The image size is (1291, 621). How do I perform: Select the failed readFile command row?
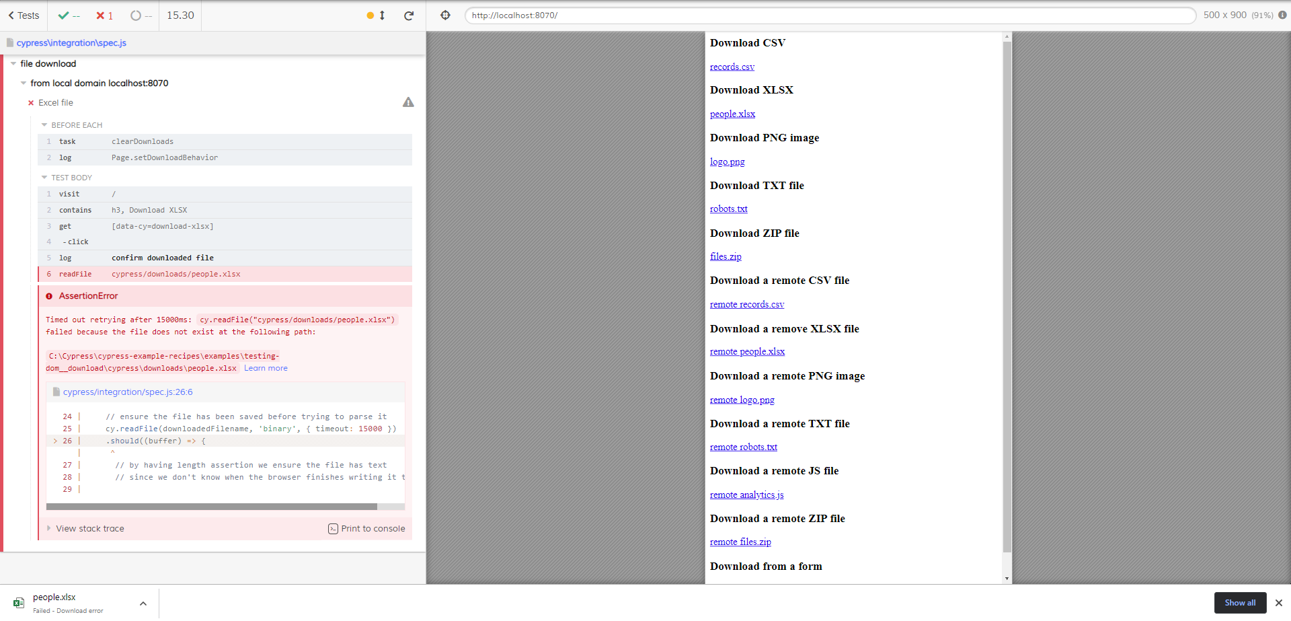225,275
